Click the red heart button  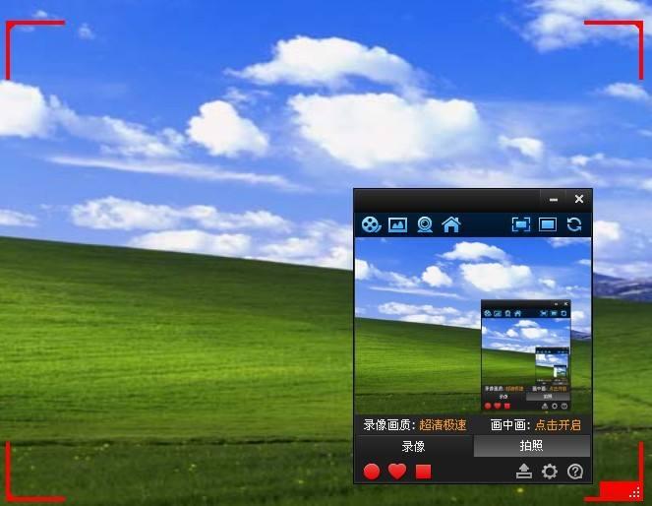pyautogui.click(x=397, y=472)
